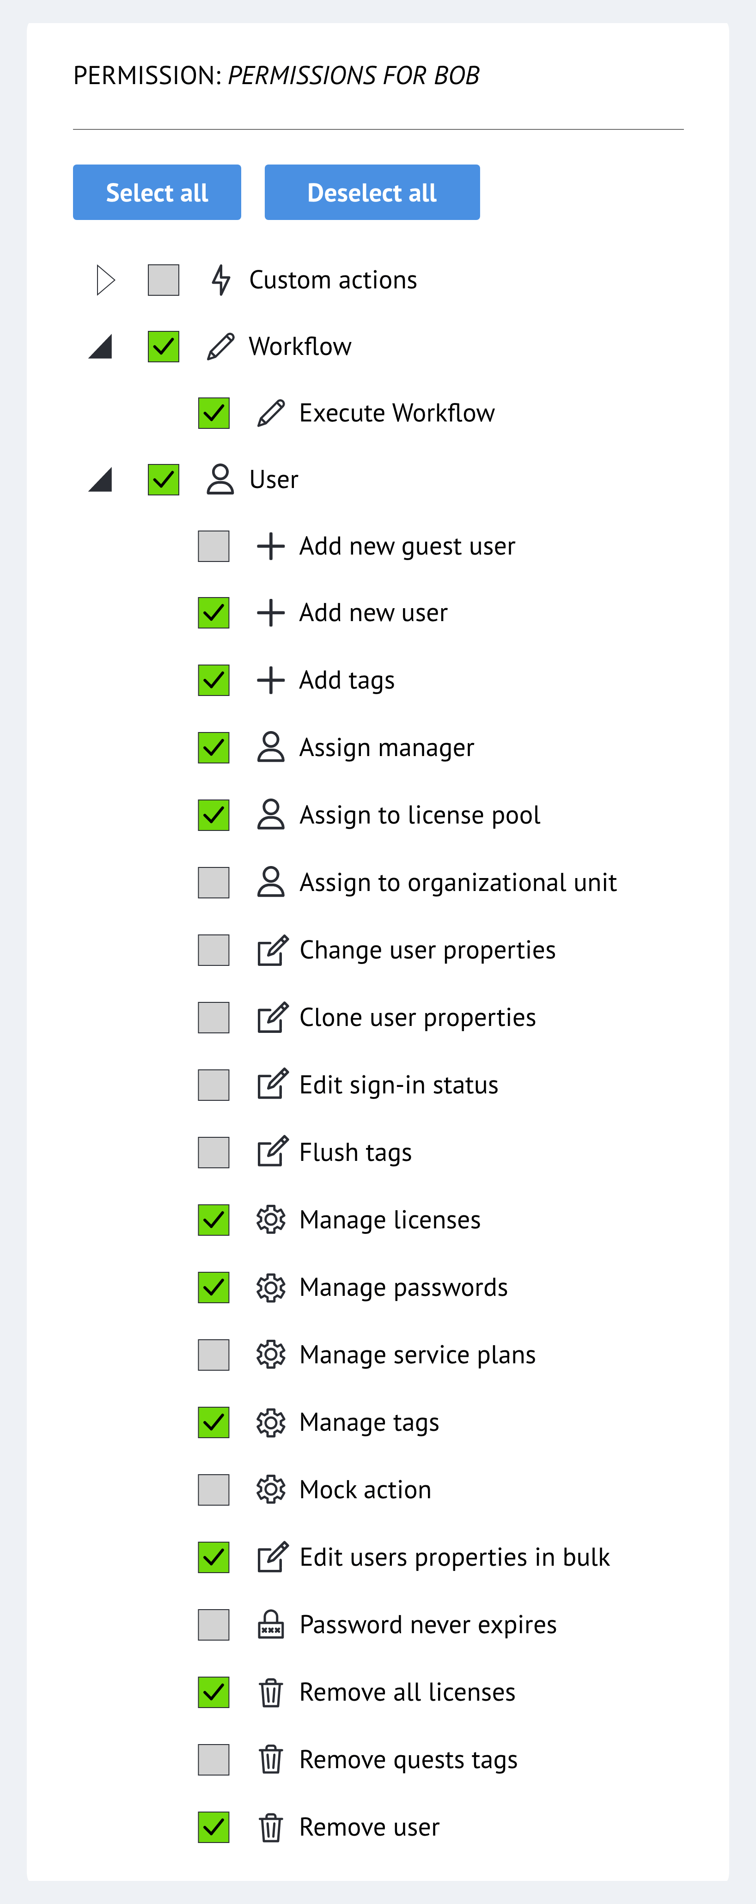Collapse the User tree section
Image resolution: width=756 pixels, height=1904 pixels.
click(x=103, y=479)
